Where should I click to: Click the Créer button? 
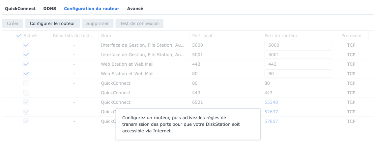click(x=13, y=23)
